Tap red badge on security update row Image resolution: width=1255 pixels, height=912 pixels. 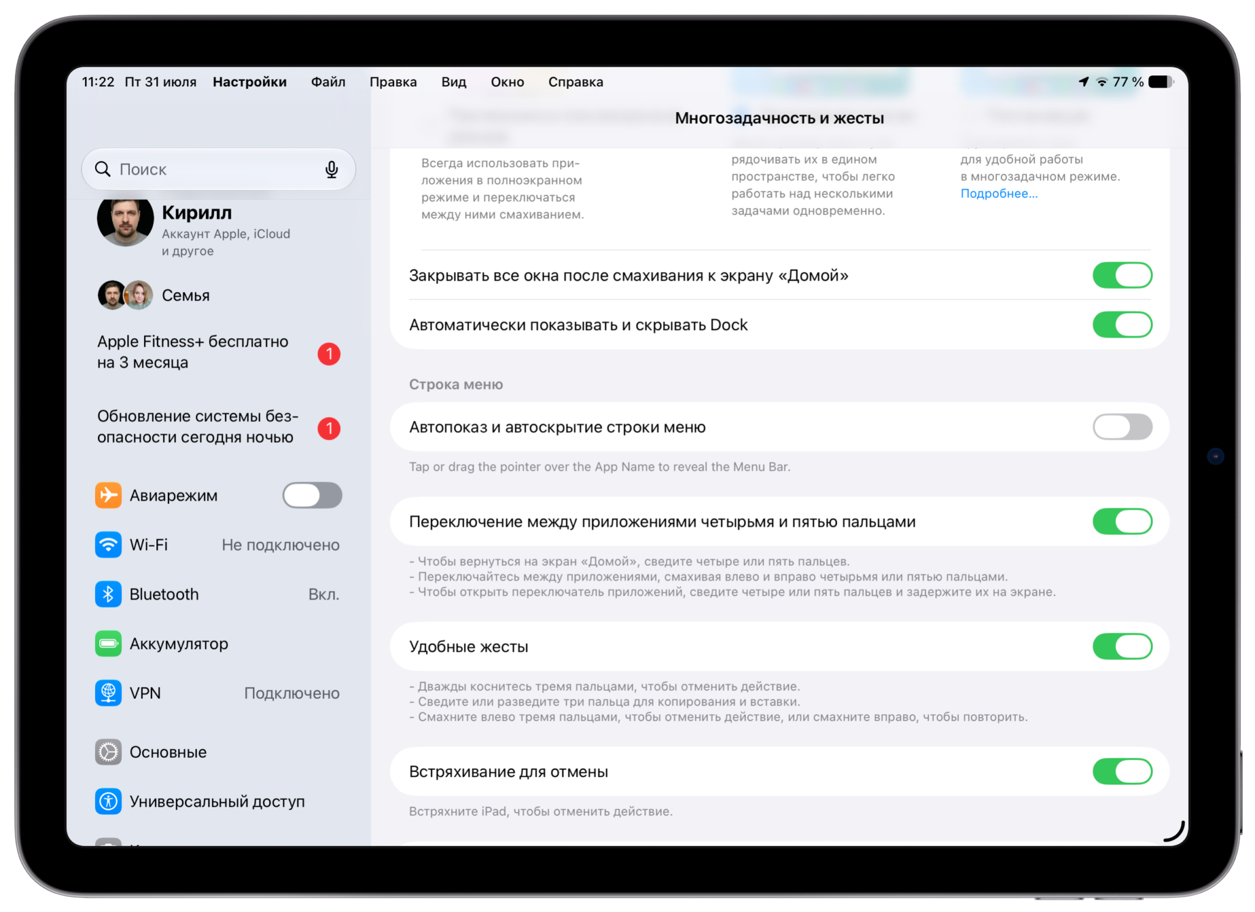pyautogui.click(x=329, y=428)
